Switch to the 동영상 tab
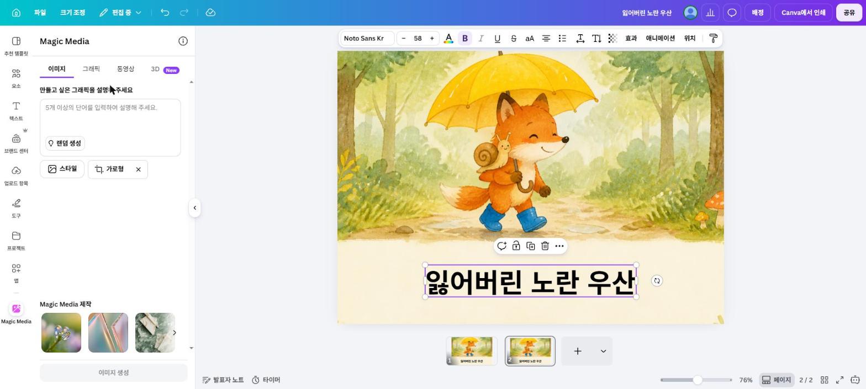The width and height of the screenshot is (866, 389). (x=125, y=69)
